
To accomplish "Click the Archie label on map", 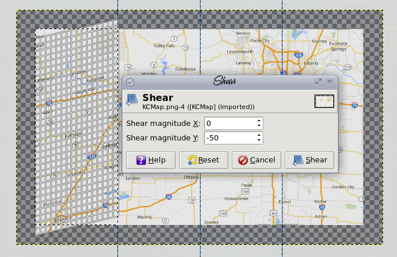I will [x=320, y=201].
